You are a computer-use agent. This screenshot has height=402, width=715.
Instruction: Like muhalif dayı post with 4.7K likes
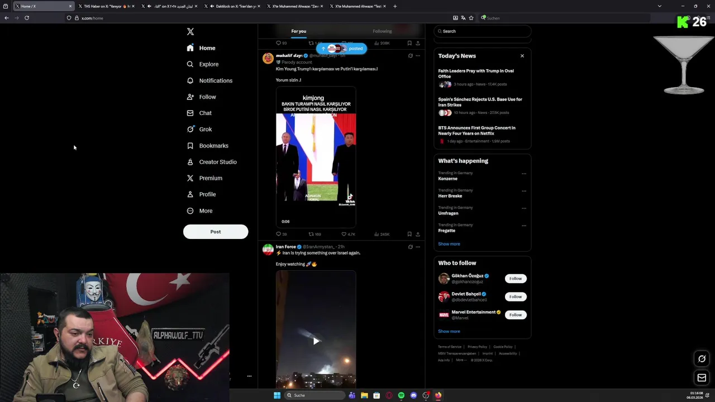click(x=348, y=234)
